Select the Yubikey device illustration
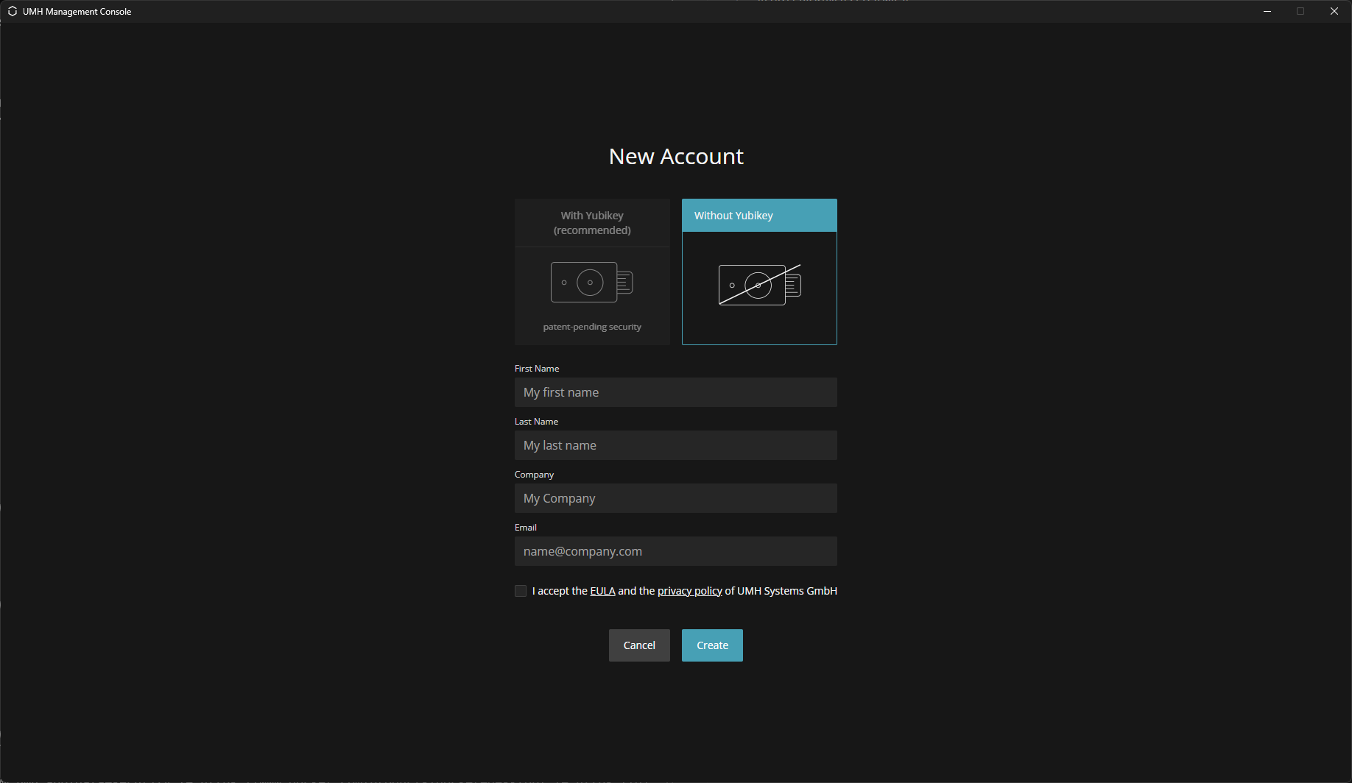Image resolution: width=1352 pixels, height=783 pixels. pos(591,283)
